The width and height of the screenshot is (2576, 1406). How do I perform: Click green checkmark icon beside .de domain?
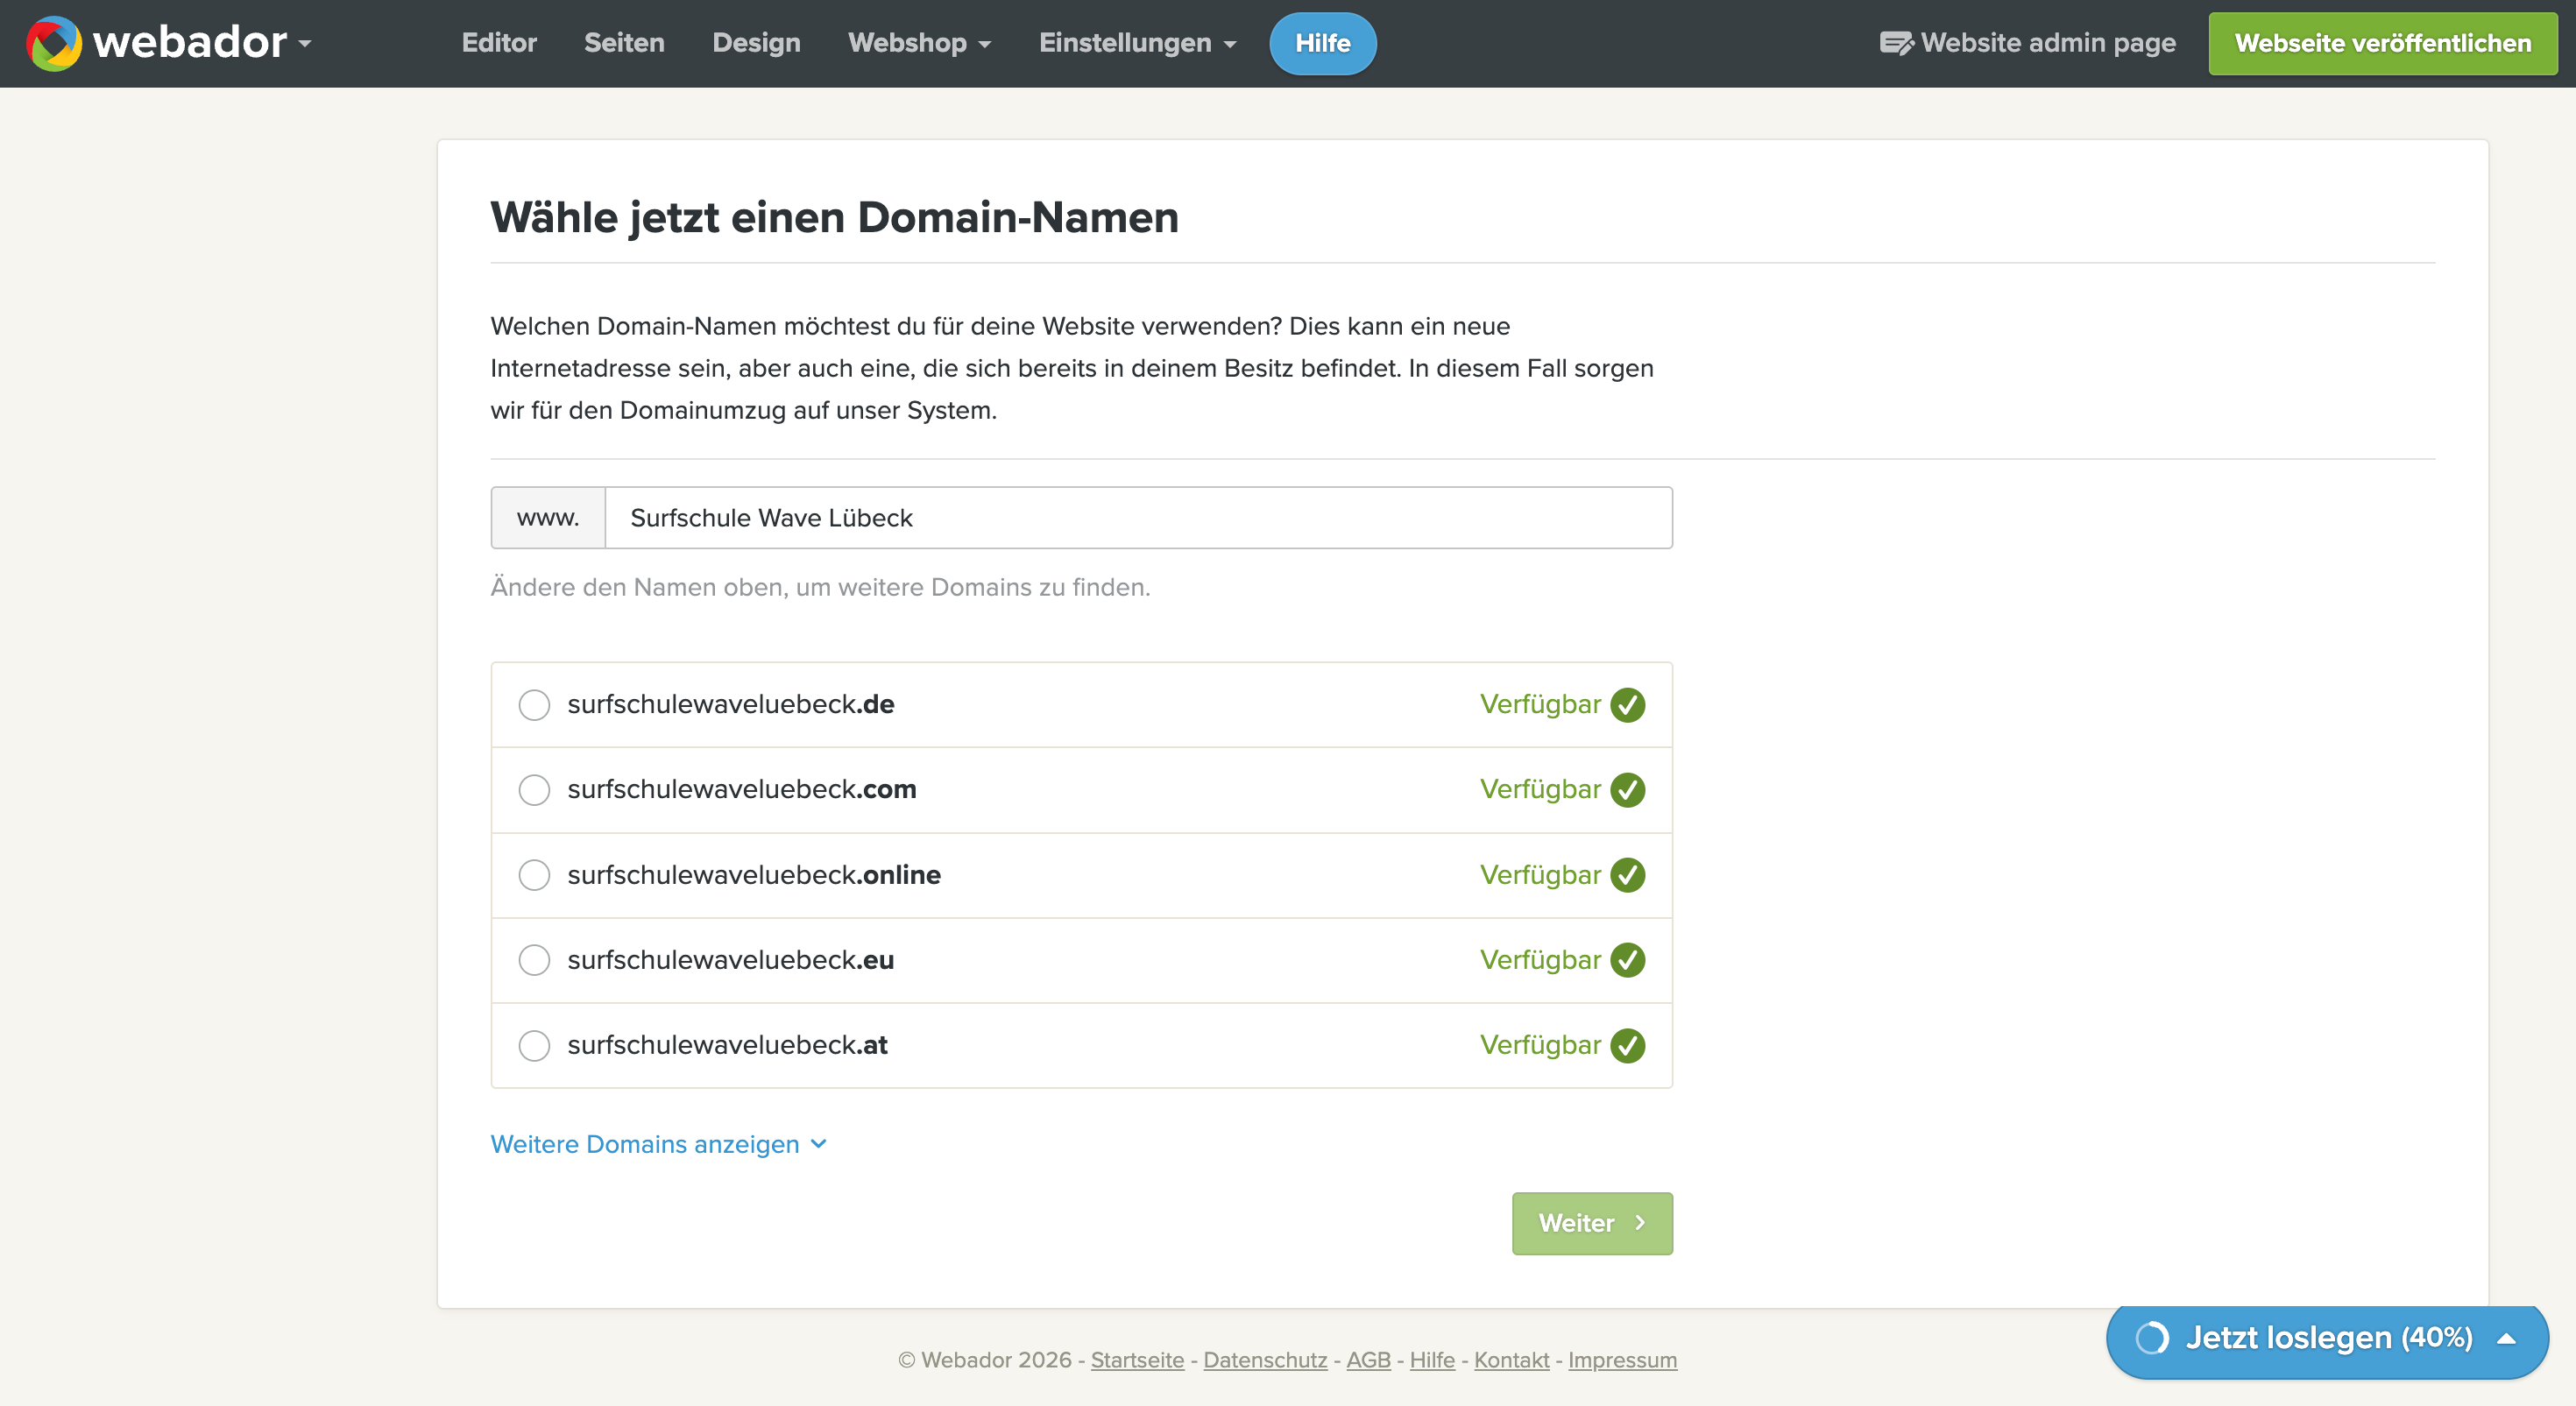pyautogui.click(x=1628, y=705)
